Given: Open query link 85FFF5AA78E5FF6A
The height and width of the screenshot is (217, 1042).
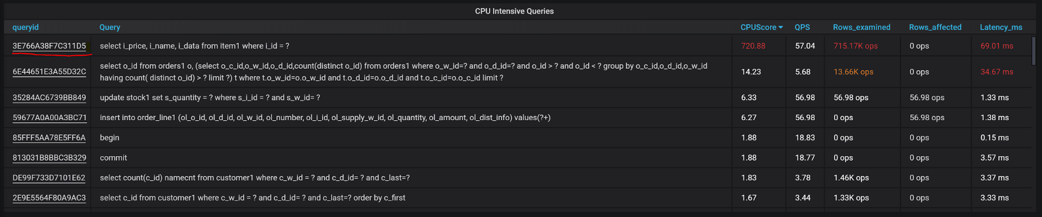Looking at the screenshot, I should [x=49, y=138].
